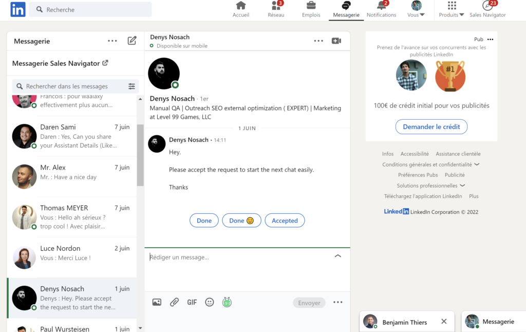
Task: Go to the Réseau tab
Action: 276,9
